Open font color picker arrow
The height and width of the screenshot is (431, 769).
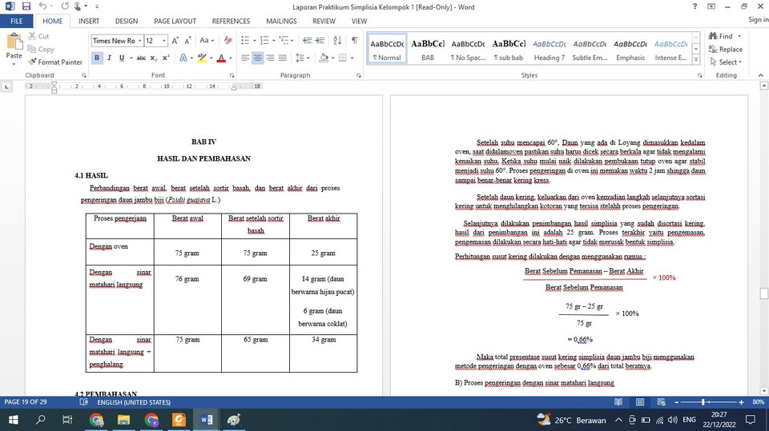click(231, 58)
